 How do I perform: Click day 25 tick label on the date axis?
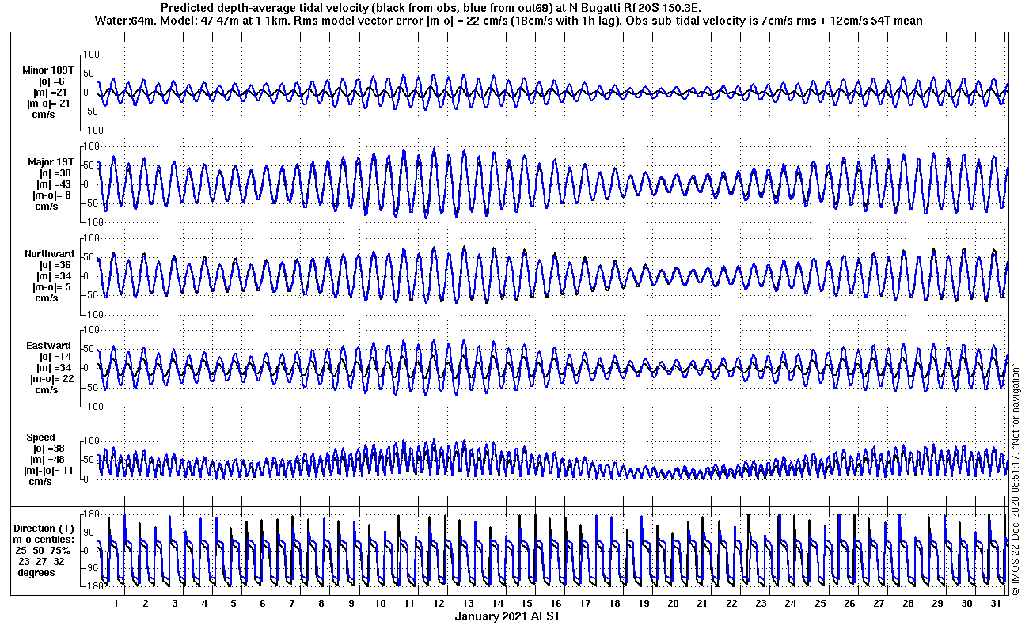(819, 603)
